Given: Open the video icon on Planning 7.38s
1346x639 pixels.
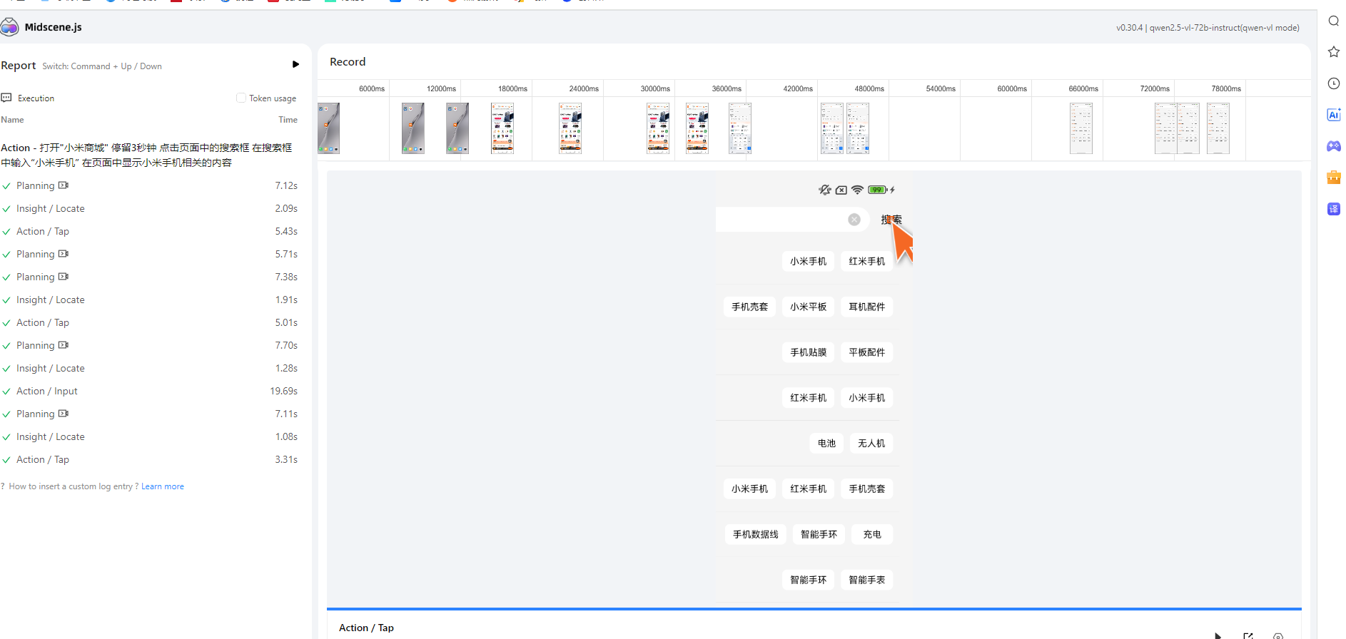Looking at the screenshot, I should pyautogui.click(x=64, y=277).
